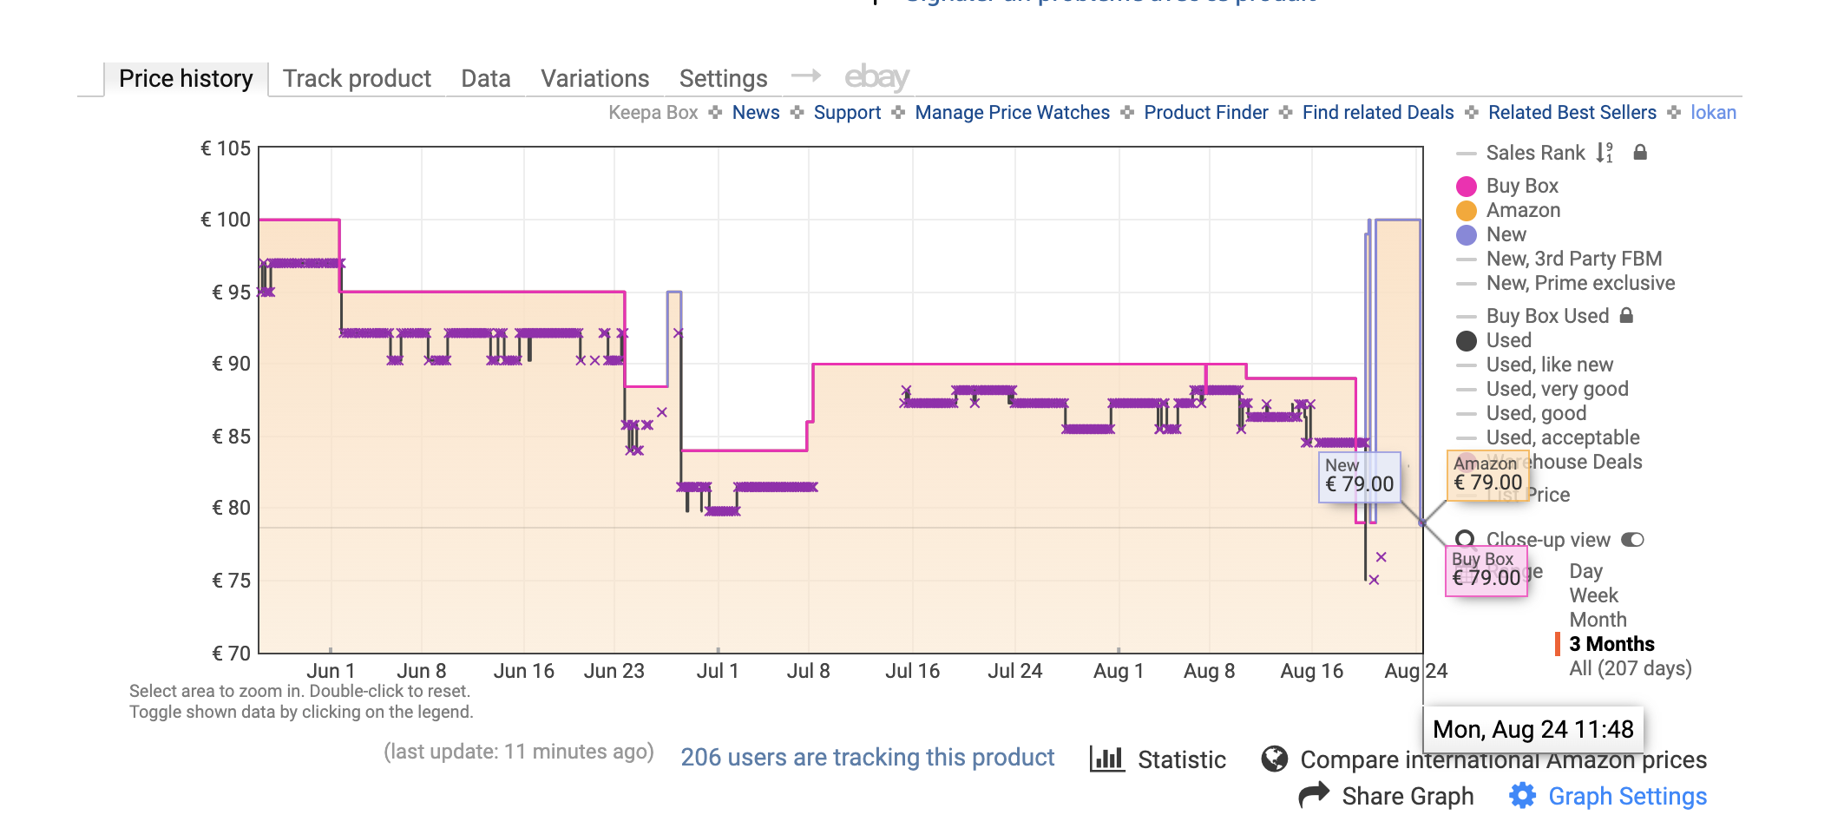Switch to the Track product tab
The width and height of the screenshot is (1831, 828).
coord(357,79)
